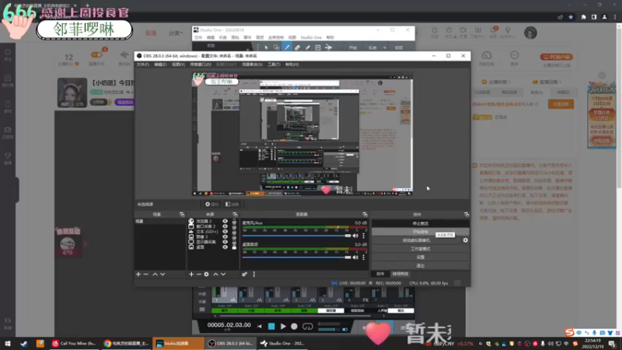Viewport: 622px width, 350px height.
Task: Click 启动虚拟摄像机 button
Action: point(416,240)
